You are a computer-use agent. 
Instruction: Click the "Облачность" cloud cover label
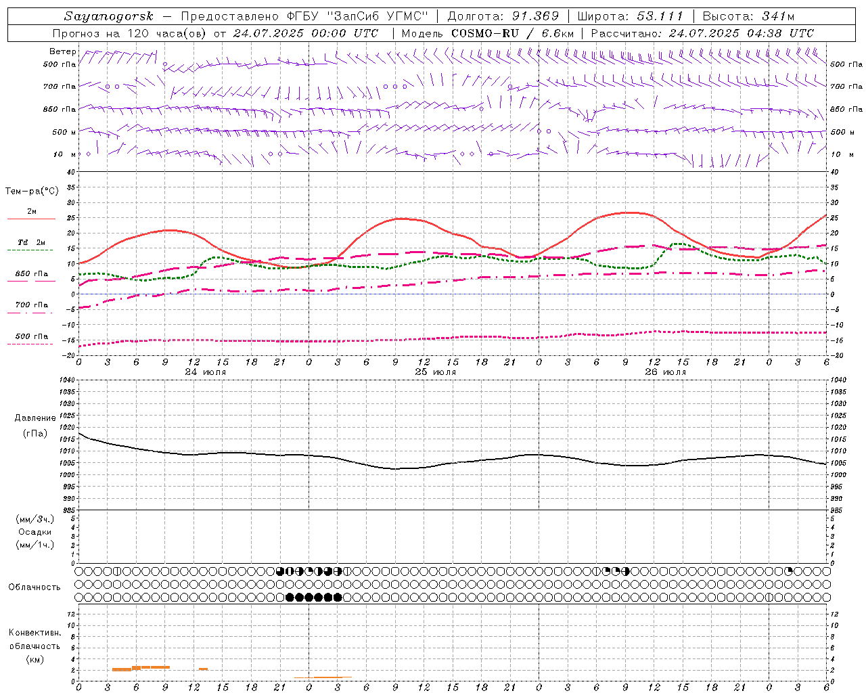[x=35, y=587]
